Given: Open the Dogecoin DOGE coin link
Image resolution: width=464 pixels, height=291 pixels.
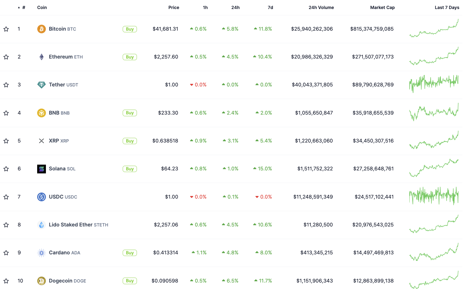Looking at the screenshot, I should pyautogui.click(x=67, y=281).
